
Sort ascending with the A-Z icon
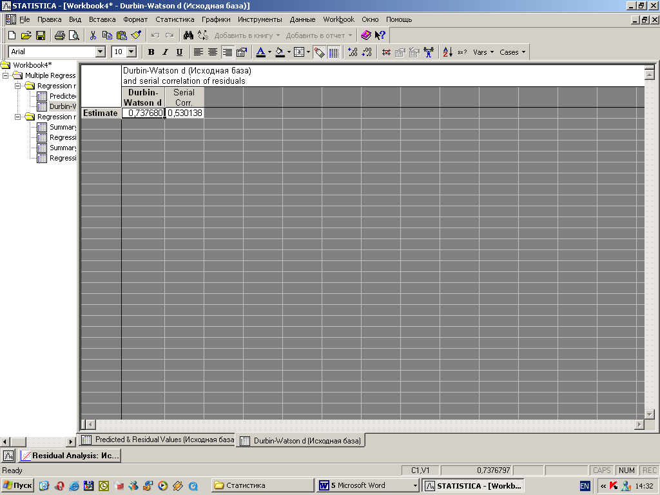(447, 52)
